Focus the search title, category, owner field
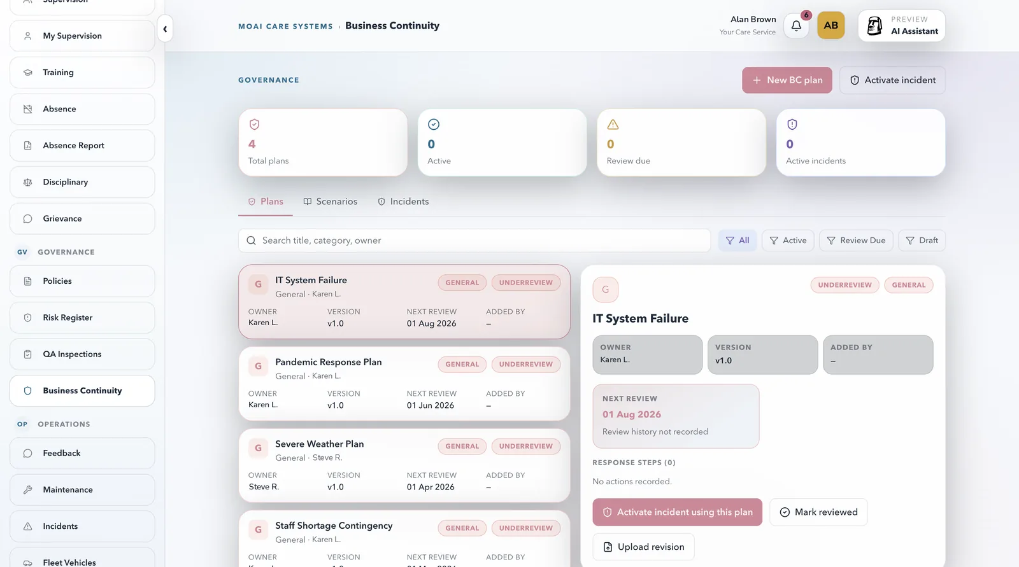The width and height of the screenshot is (1019, 567). coord(474,241)
